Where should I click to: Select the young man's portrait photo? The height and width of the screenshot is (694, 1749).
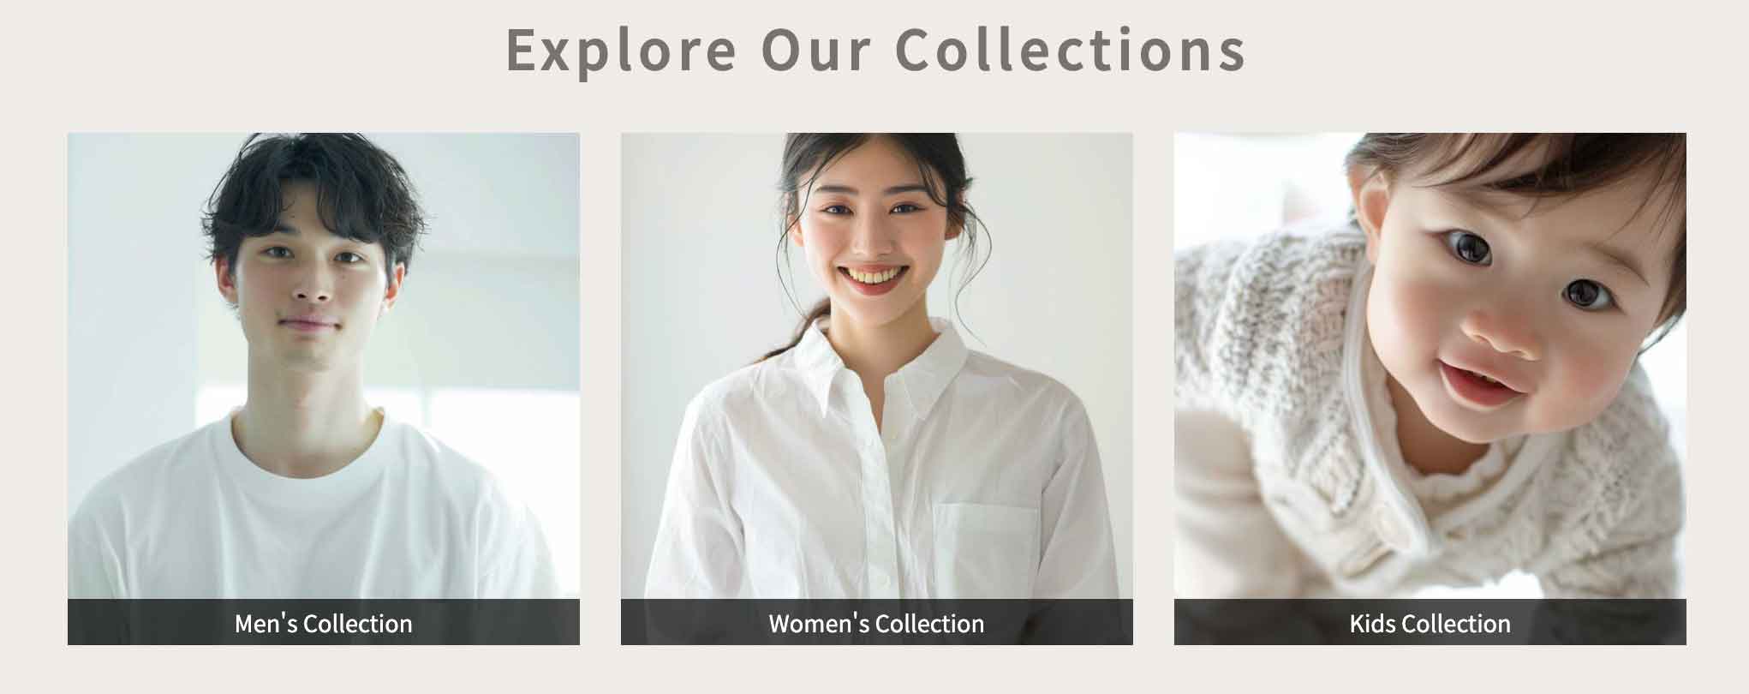point(324,366)
